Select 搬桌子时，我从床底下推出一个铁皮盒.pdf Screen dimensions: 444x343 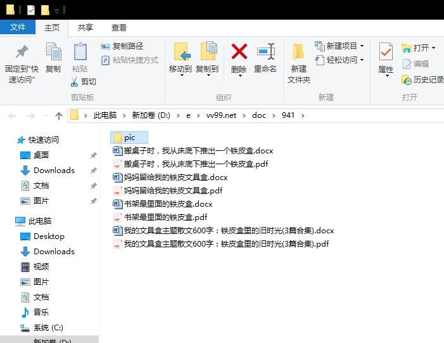coord(190,164)
